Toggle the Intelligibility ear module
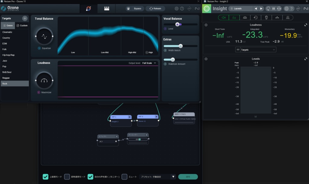The height and width of the screenshot is (184, 309). pyautogui.click(x=266, y=17)
